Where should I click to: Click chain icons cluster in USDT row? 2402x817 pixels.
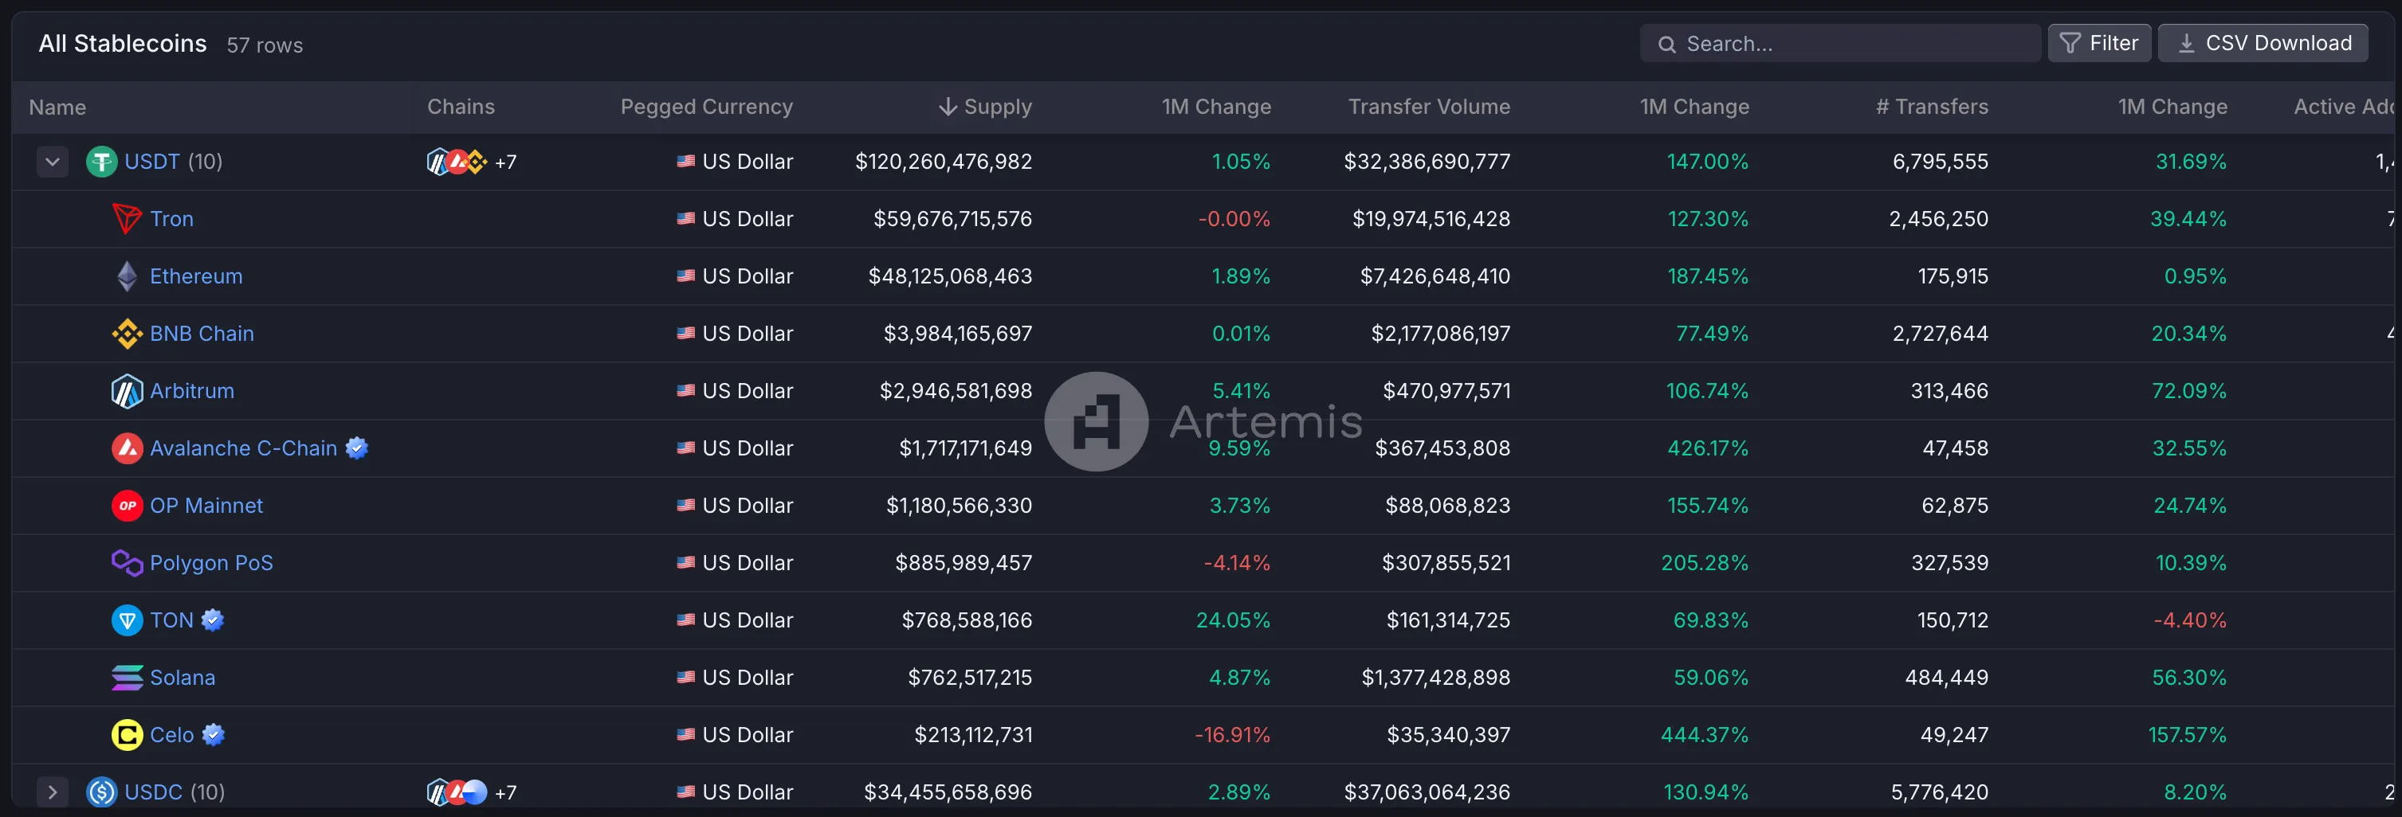tap(457, 162)
